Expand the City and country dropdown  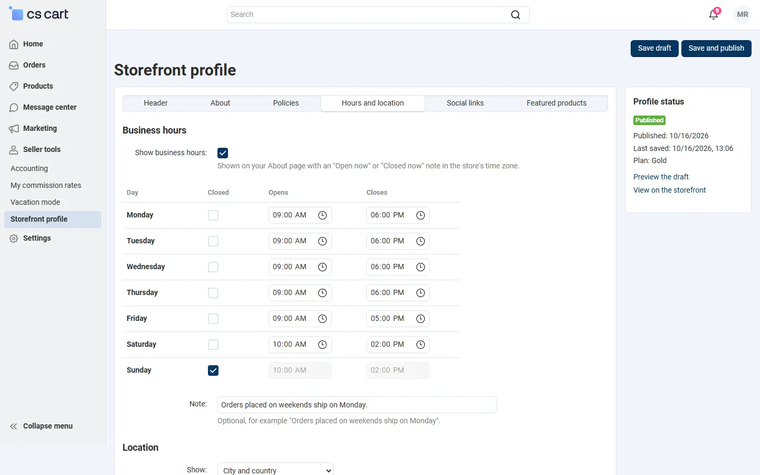(x=275, y=470)
